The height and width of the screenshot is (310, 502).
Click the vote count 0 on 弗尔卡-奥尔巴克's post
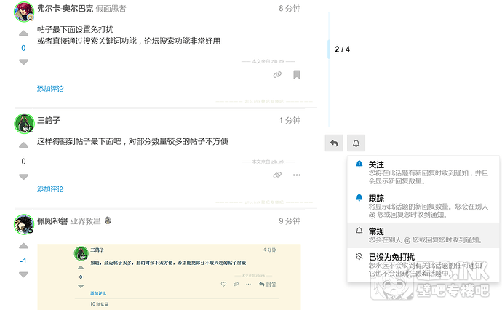tap(23, 48)
